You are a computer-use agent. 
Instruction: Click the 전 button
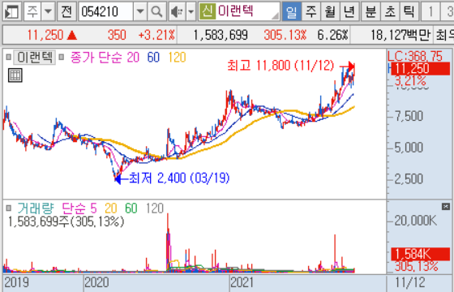(66, 11)
